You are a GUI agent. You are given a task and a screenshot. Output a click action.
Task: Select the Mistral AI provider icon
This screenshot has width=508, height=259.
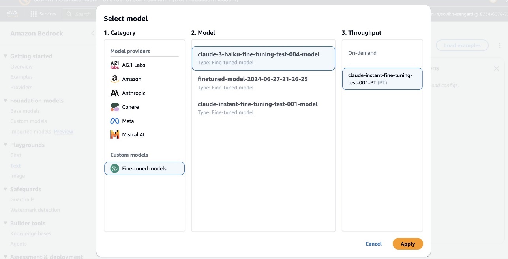click(x=114, y=135)
